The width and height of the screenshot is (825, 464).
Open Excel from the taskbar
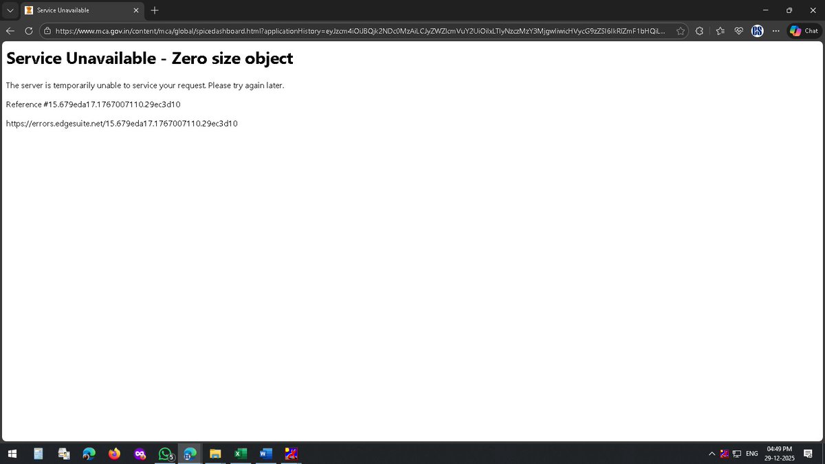(241, 454)
